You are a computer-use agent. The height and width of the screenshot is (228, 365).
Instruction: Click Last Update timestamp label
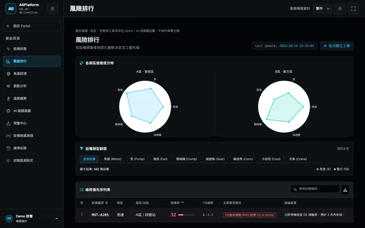pyautogui.click(x=284, y=46)
